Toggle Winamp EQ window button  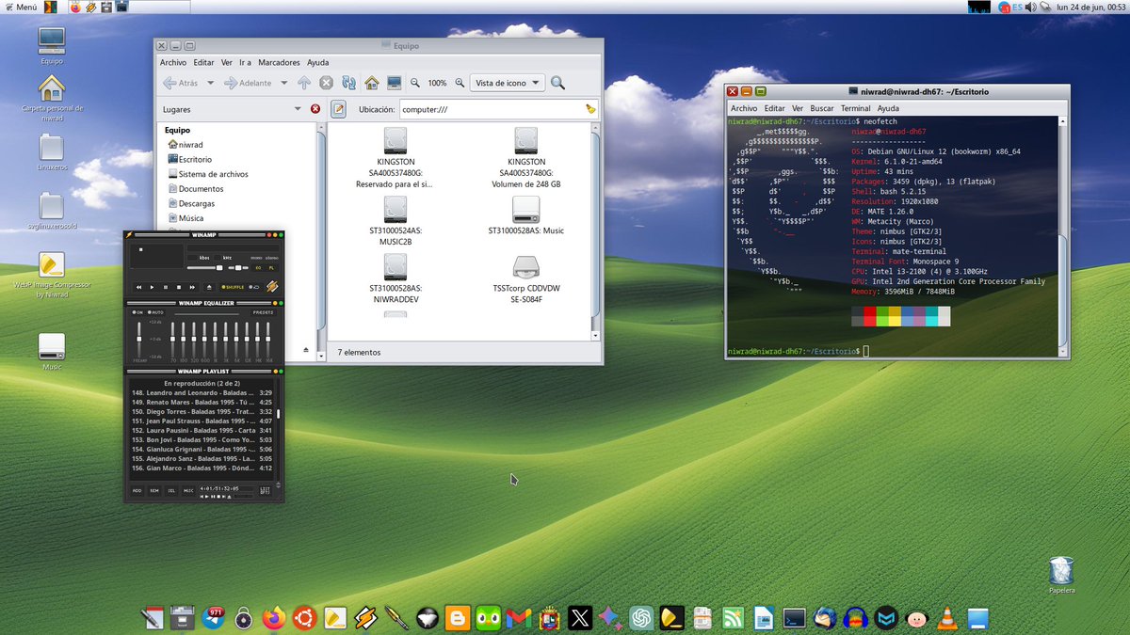point(258,267)
